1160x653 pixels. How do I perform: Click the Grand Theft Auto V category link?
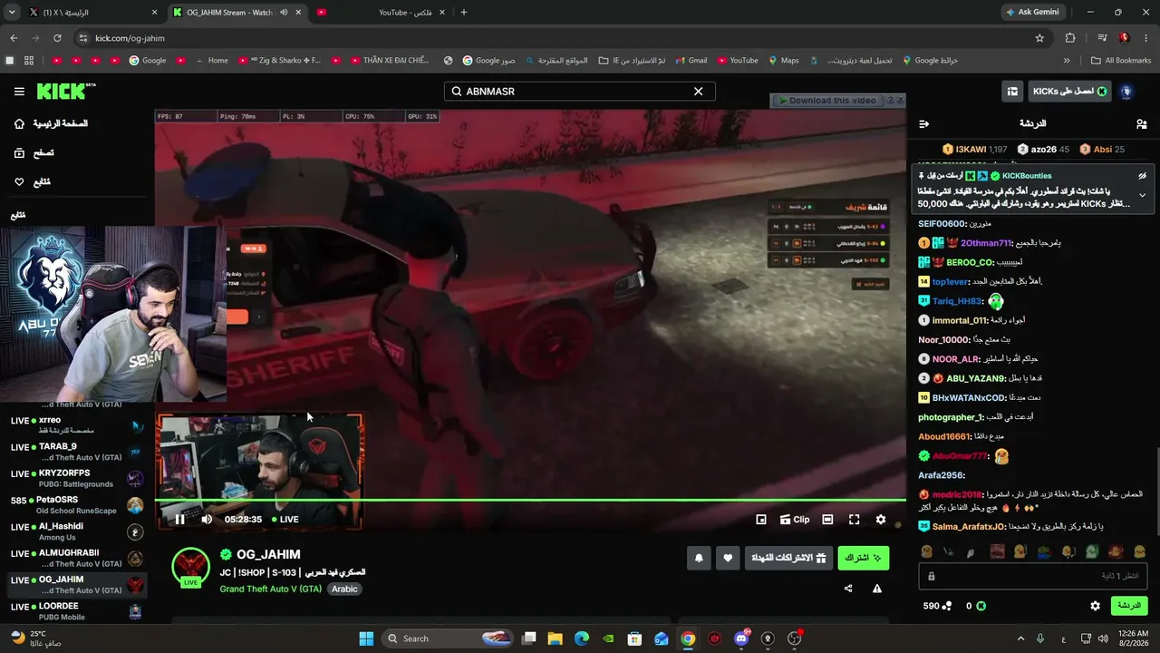[x=271, y=589]
